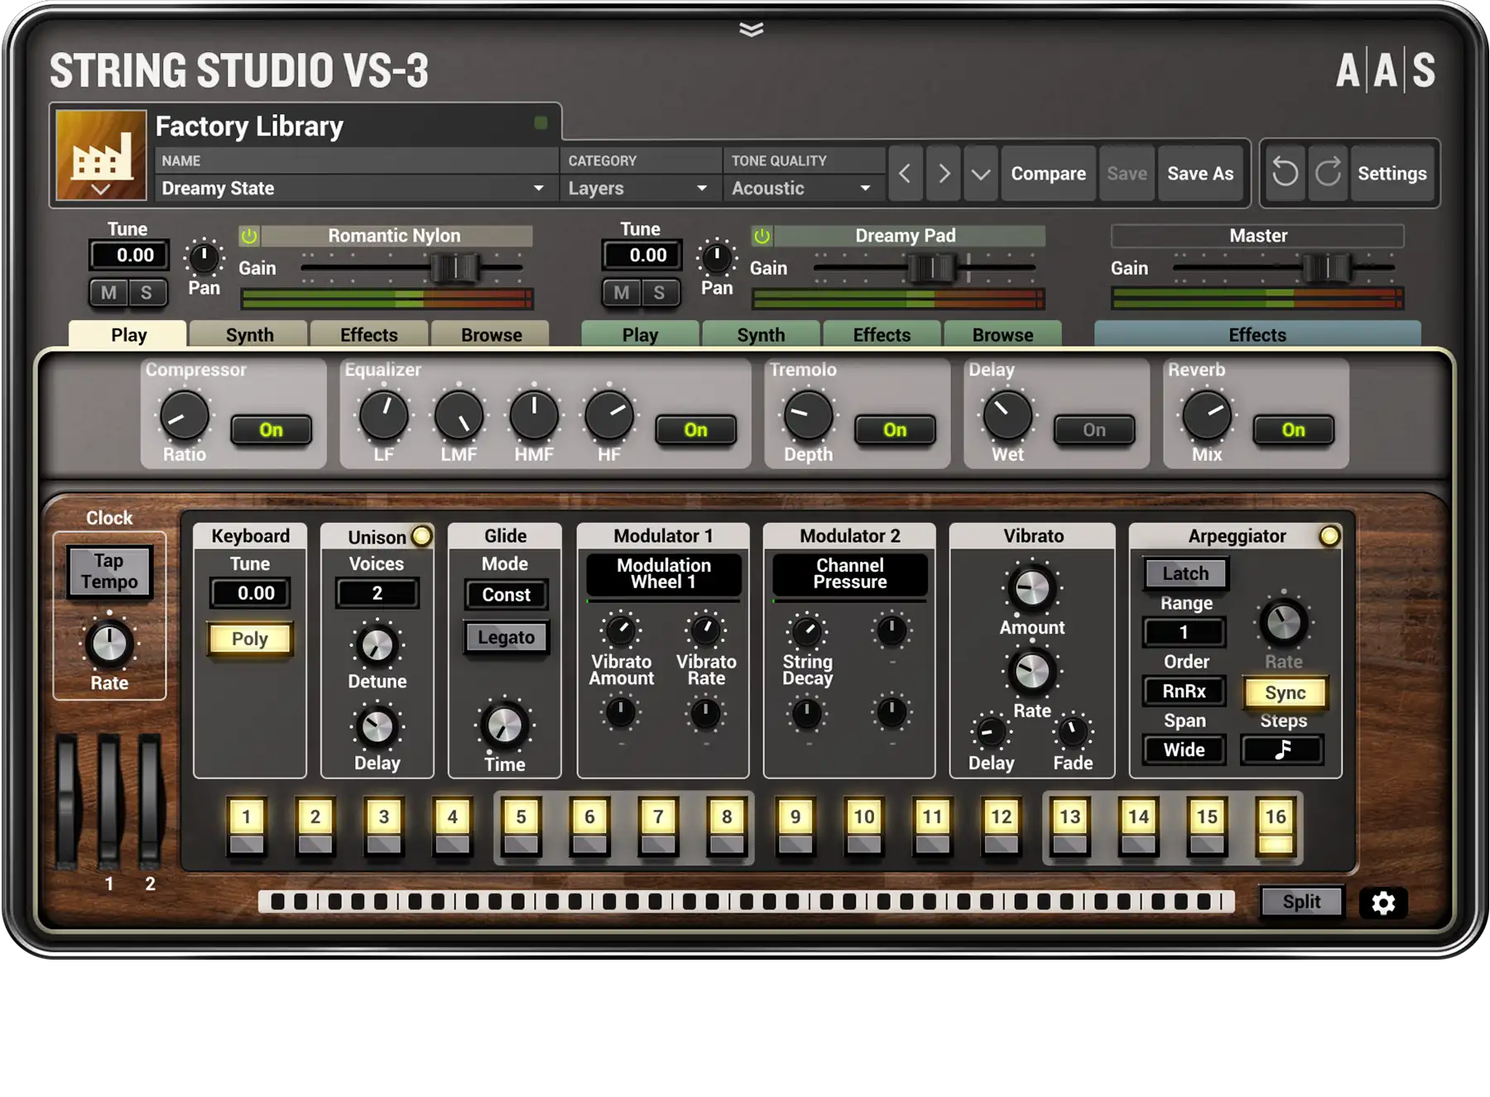This screenshot has width=1490, height=1097.
Task: Toggle Romantic Nylon layer power icon
Action: (248, 237)
